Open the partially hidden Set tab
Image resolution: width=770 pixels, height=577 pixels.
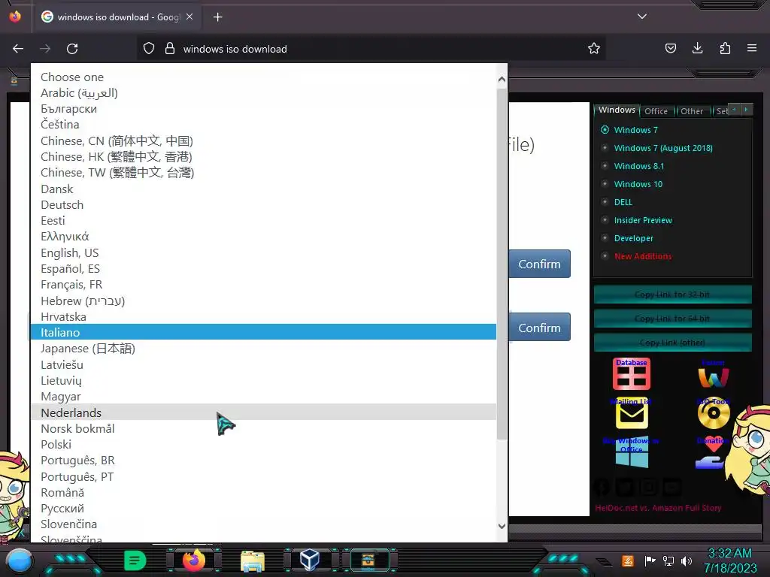(722, 111)
